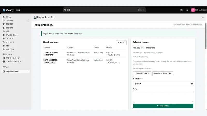This screenshot has height=116, width=207.
Task: Click the search magnifier icon
Action: 65,10
